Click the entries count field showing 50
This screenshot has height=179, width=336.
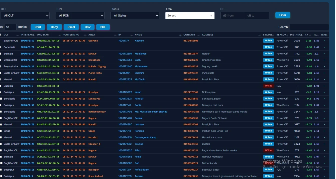click(10, 27)
